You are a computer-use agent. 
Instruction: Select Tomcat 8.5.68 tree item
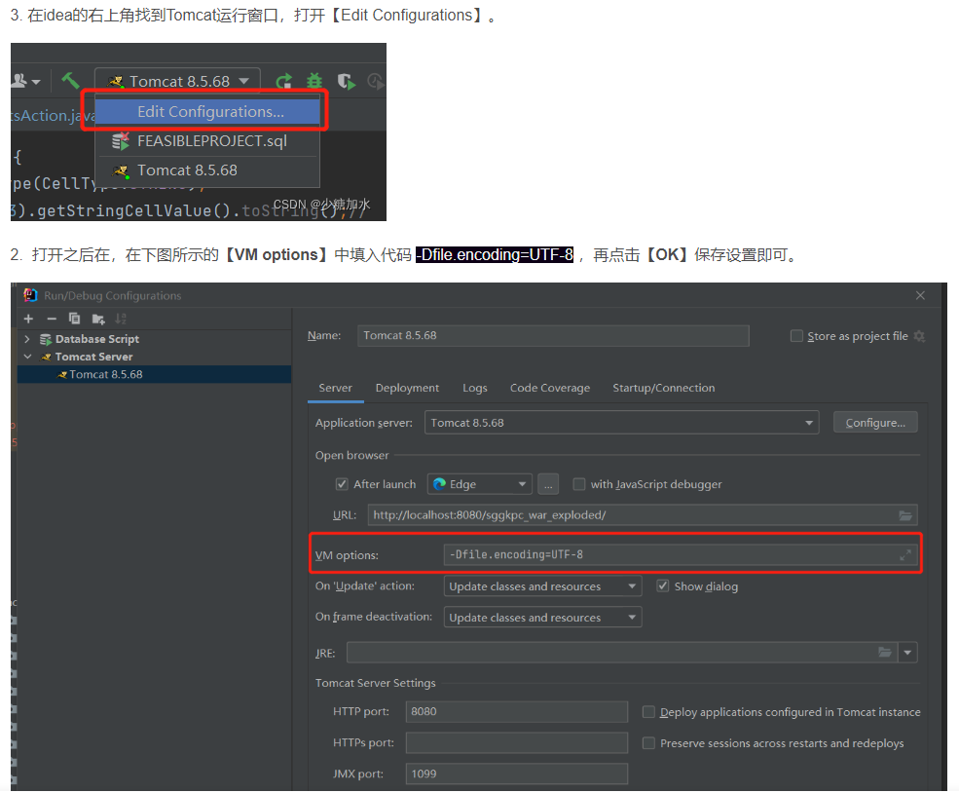pyautogui.click(x=154, y=374)
